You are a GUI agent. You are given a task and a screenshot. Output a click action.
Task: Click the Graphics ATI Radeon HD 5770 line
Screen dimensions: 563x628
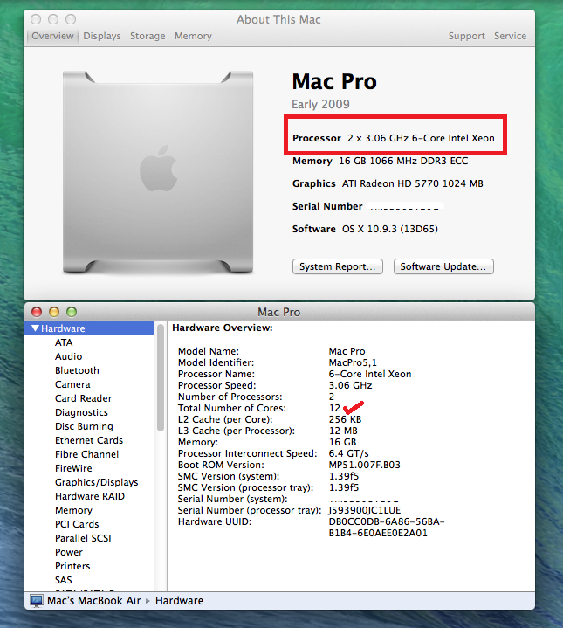click(x=388, y=183)
